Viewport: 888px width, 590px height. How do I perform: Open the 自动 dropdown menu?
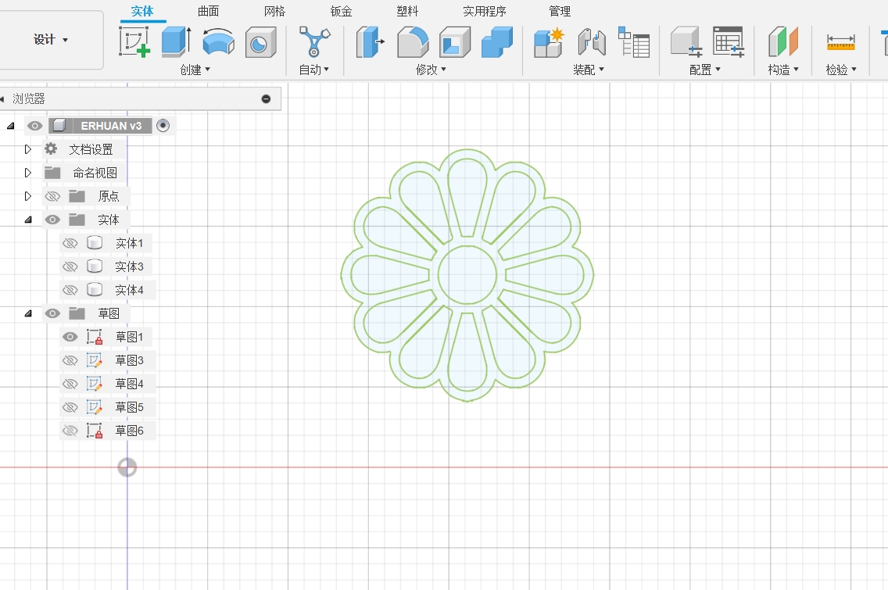tap(313, 70)
